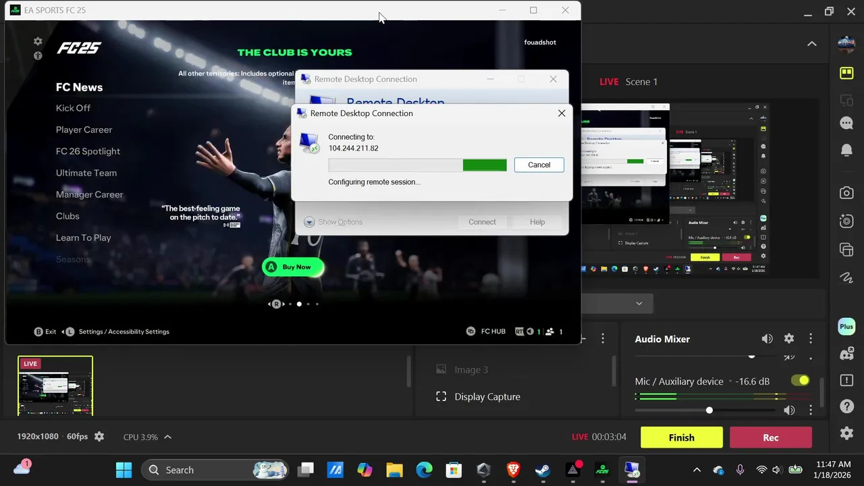Viewport: 864px width, 486px height.
Task: Mute the Mic / Auxiliary speaker icon
Action: (x=789, y=410)
